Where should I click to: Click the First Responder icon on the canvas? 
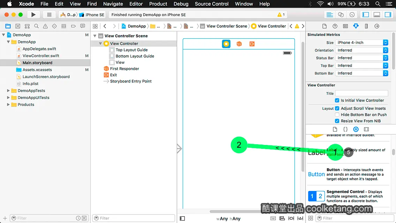[x=239, y=44]
